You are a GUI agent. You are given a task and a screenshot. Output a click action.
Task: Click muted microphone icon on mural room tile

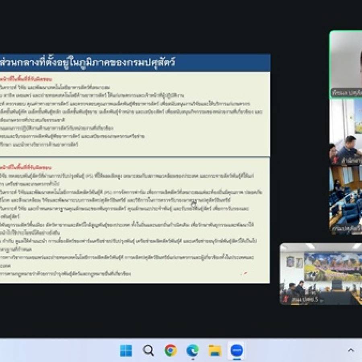(x=286, y=299)
